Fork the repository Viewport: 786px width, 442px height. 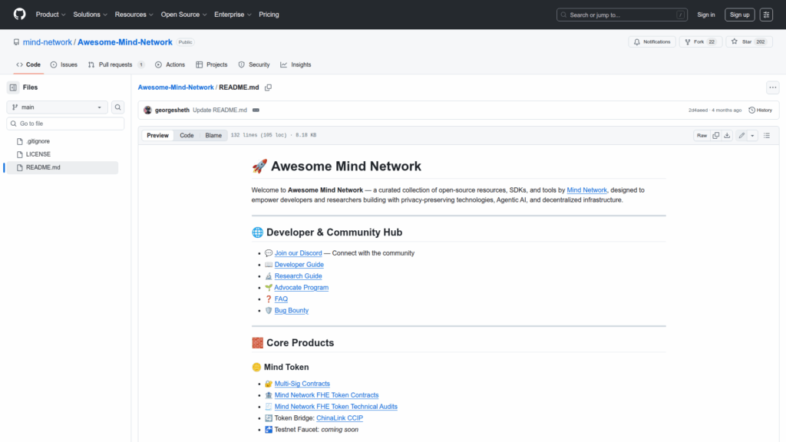coord(700,42)
